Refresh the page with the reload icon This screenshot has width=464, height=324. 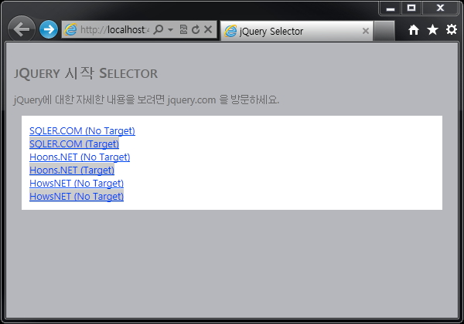196,29
